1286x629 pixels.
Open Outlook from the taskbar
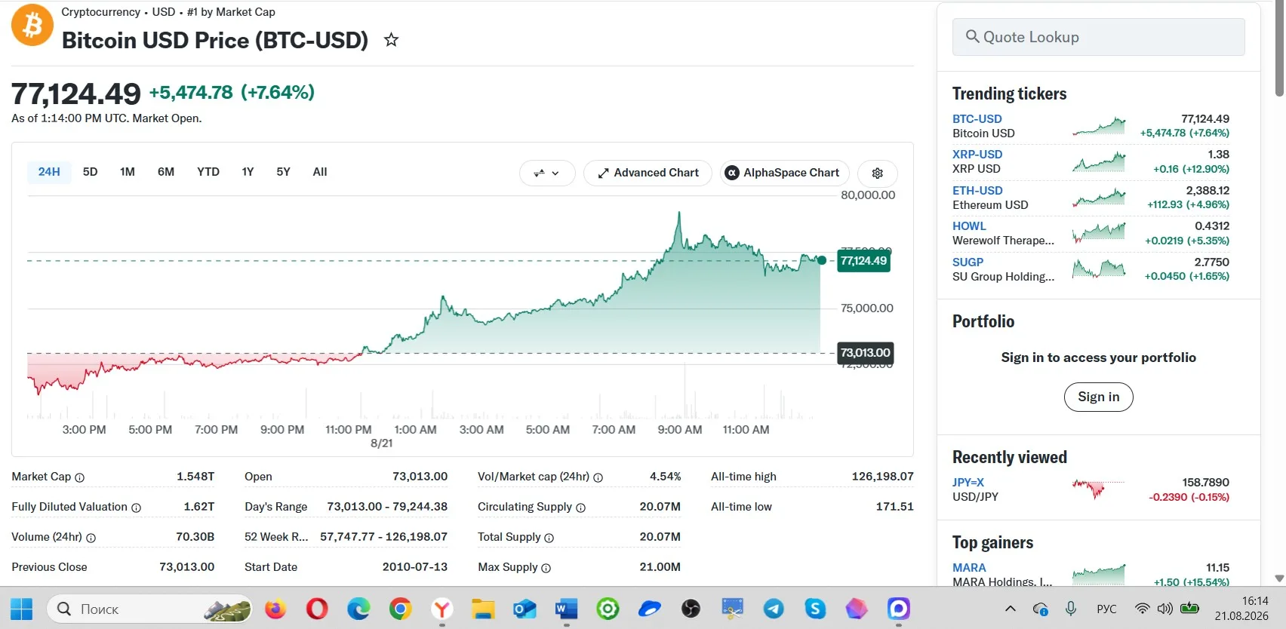pyautogui.click(x=525, y=609)
